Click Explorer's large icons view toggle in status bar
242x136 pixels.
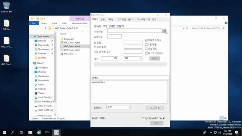click(225, 118)
